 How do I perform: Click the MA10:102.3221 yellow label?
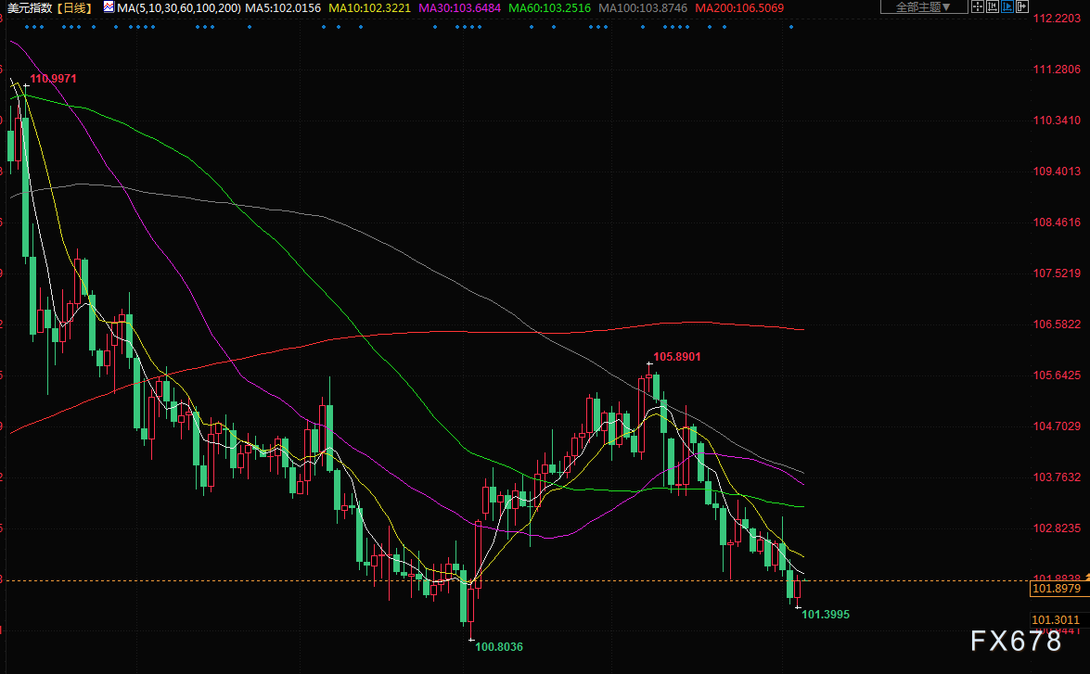tap(369, 7)
